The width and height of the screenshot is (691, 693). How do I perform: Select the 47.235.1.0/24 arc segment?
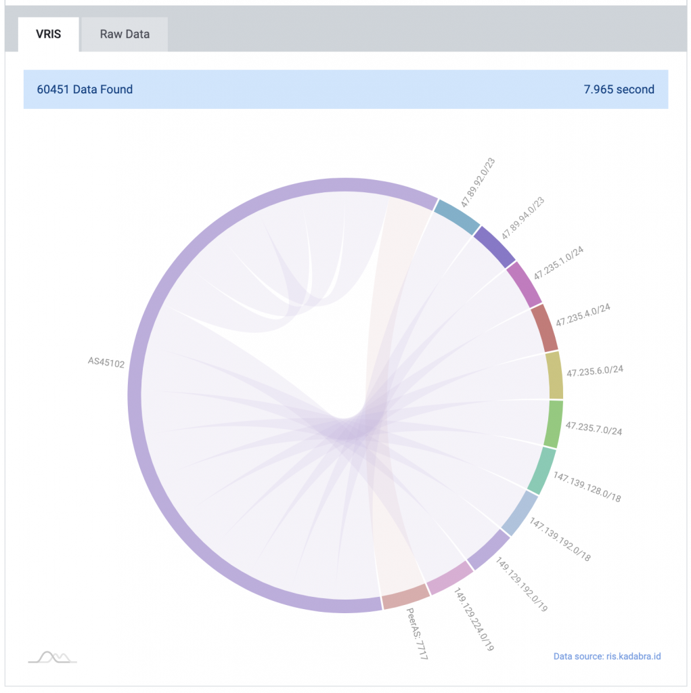[524, 284]
